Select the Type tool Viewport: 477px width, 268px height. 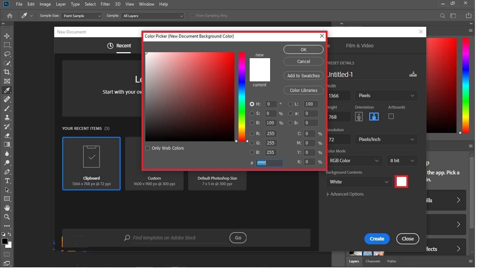click(x=7, y=181)
